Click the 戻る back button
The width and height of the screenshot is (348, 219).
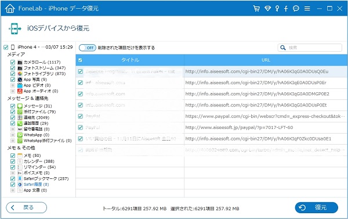tap(27, 207)
